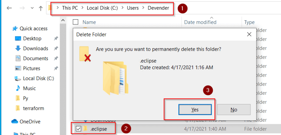Open OneDrive in the sidebar

30,122
